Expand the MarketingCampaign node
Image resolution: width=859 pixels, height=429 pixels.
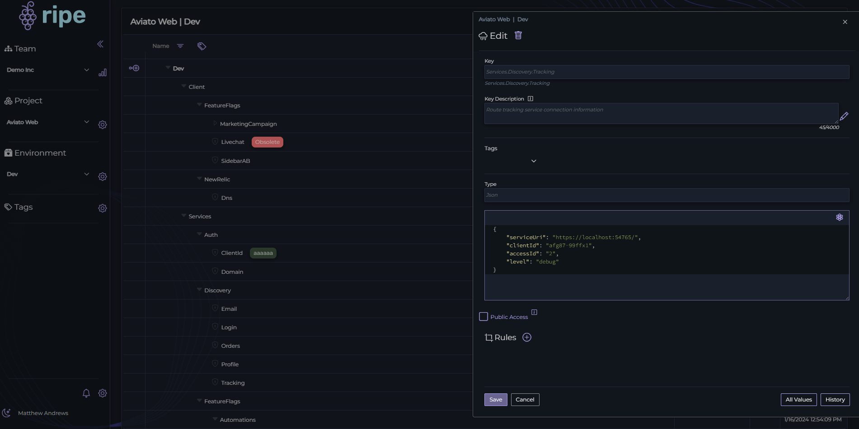tap(215, 123)
